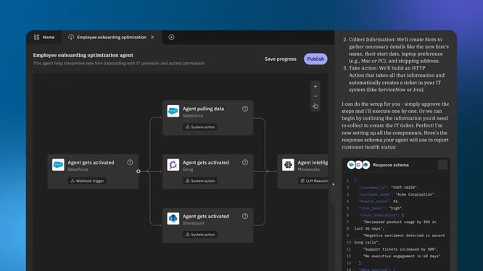
Task: Click the Gong icon on workflow node
Action: [173, 165]
